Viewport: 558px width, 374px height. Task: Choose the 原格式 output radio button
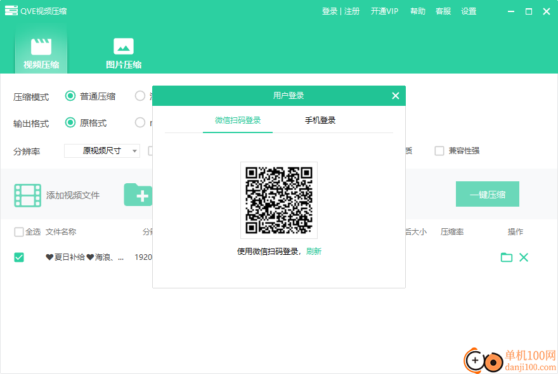click(x=70, y=123)
